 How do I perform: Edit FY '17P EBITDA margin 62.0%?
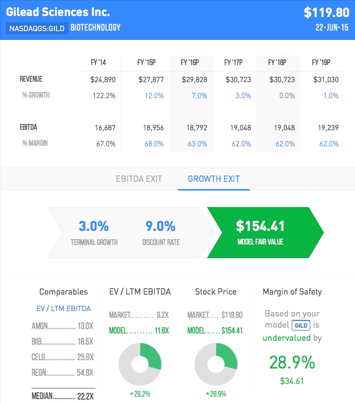241,144
